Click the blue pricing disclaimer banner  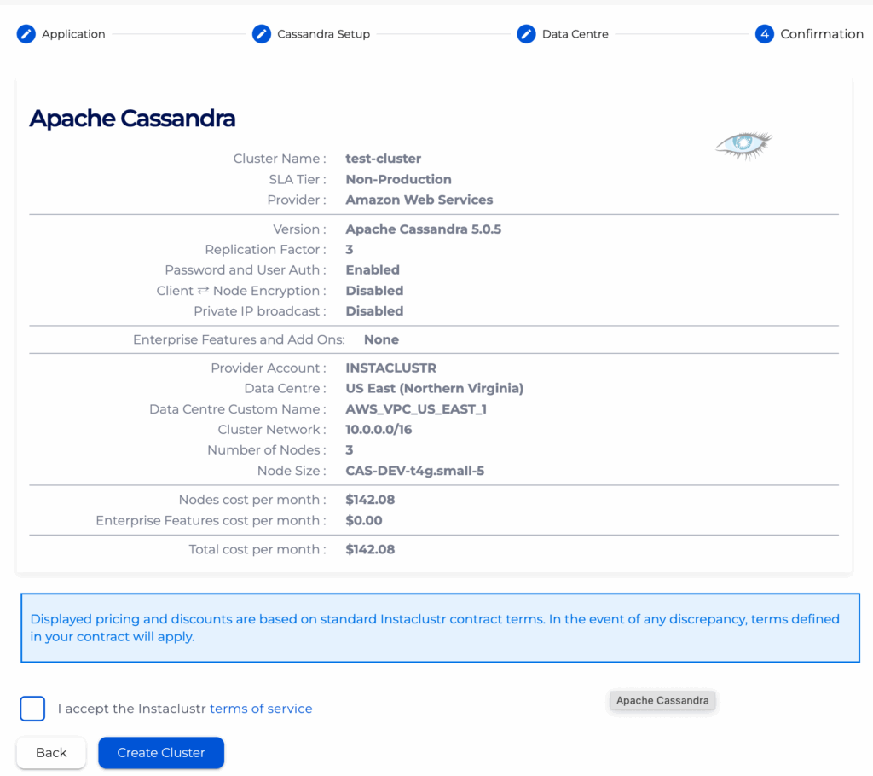click(440, 628)
